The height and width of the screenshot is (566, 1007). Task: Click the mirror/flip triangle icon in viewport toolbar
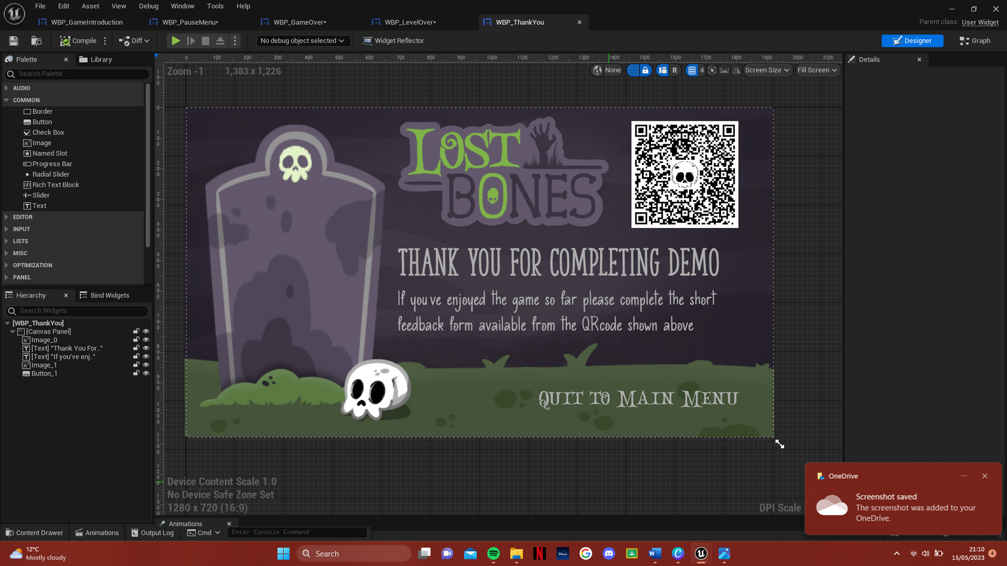tap(736, 70)
